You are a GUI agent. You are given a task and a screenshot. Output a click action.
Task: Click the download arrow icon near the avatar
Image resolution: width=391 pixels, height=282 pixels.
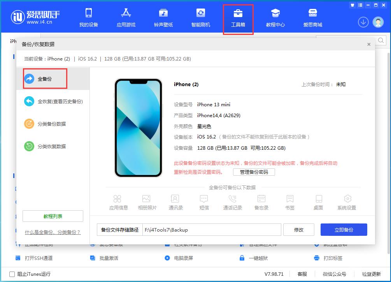coord(363,22)
